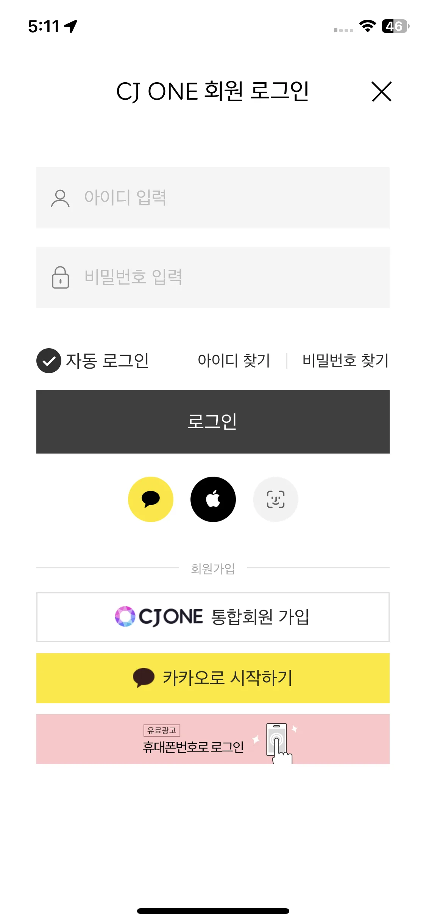
Task: Tap the speech bubble icon in Kakao banner
Action: [x=144, y=677]
